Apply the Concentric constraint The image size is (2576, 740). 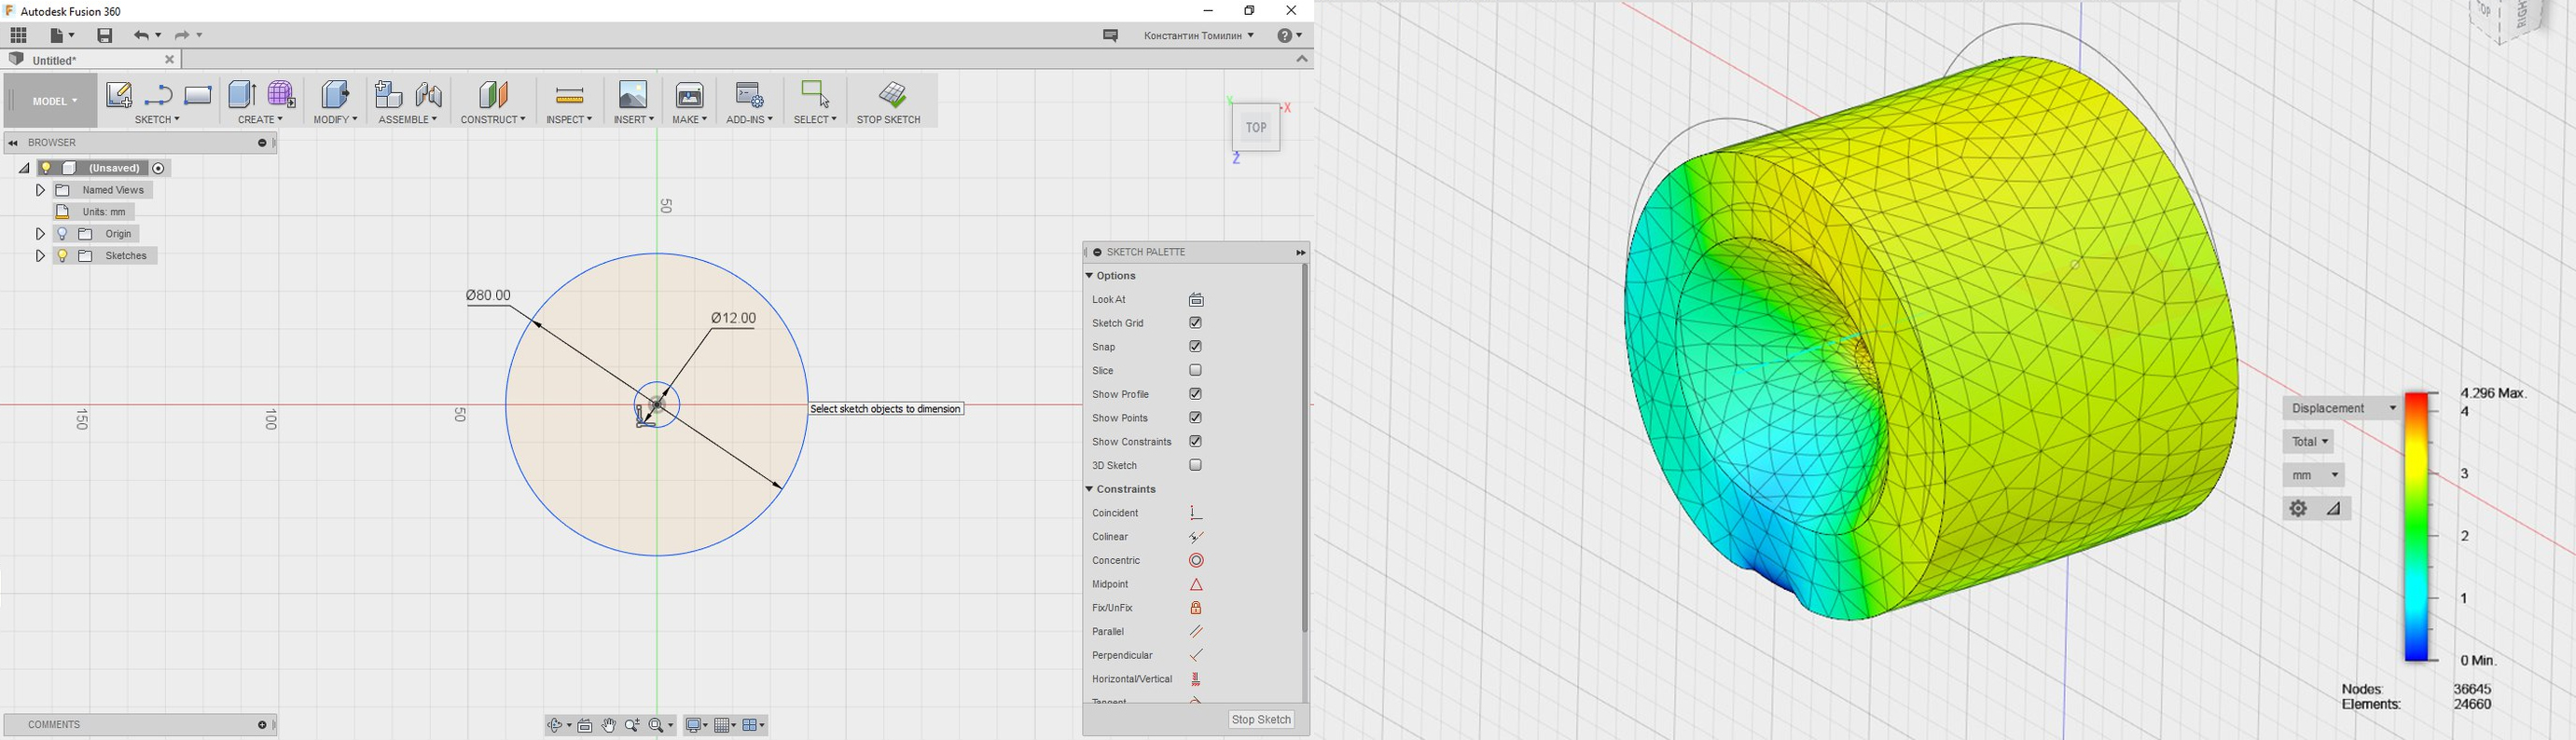[1196, 561]
